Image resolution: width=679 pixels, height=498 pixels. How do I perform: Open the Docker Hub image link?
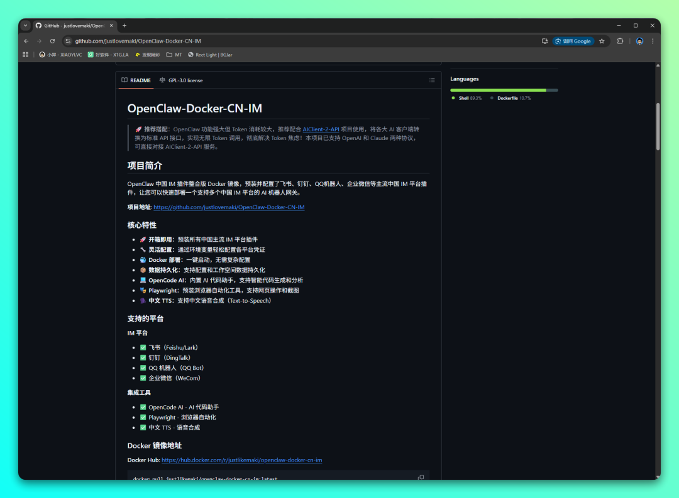(x=241, y=460)
